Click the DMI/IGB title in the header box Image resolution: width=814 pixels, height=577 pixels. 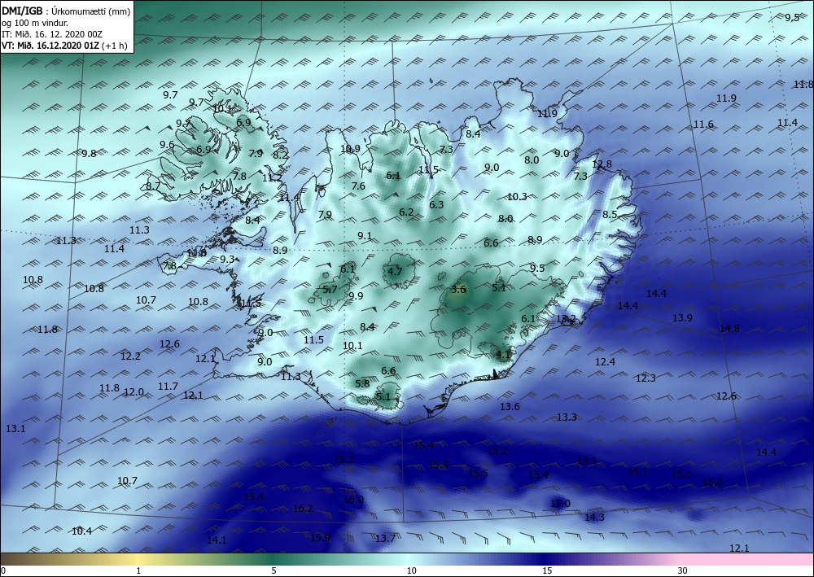click(x=22, y=11)
